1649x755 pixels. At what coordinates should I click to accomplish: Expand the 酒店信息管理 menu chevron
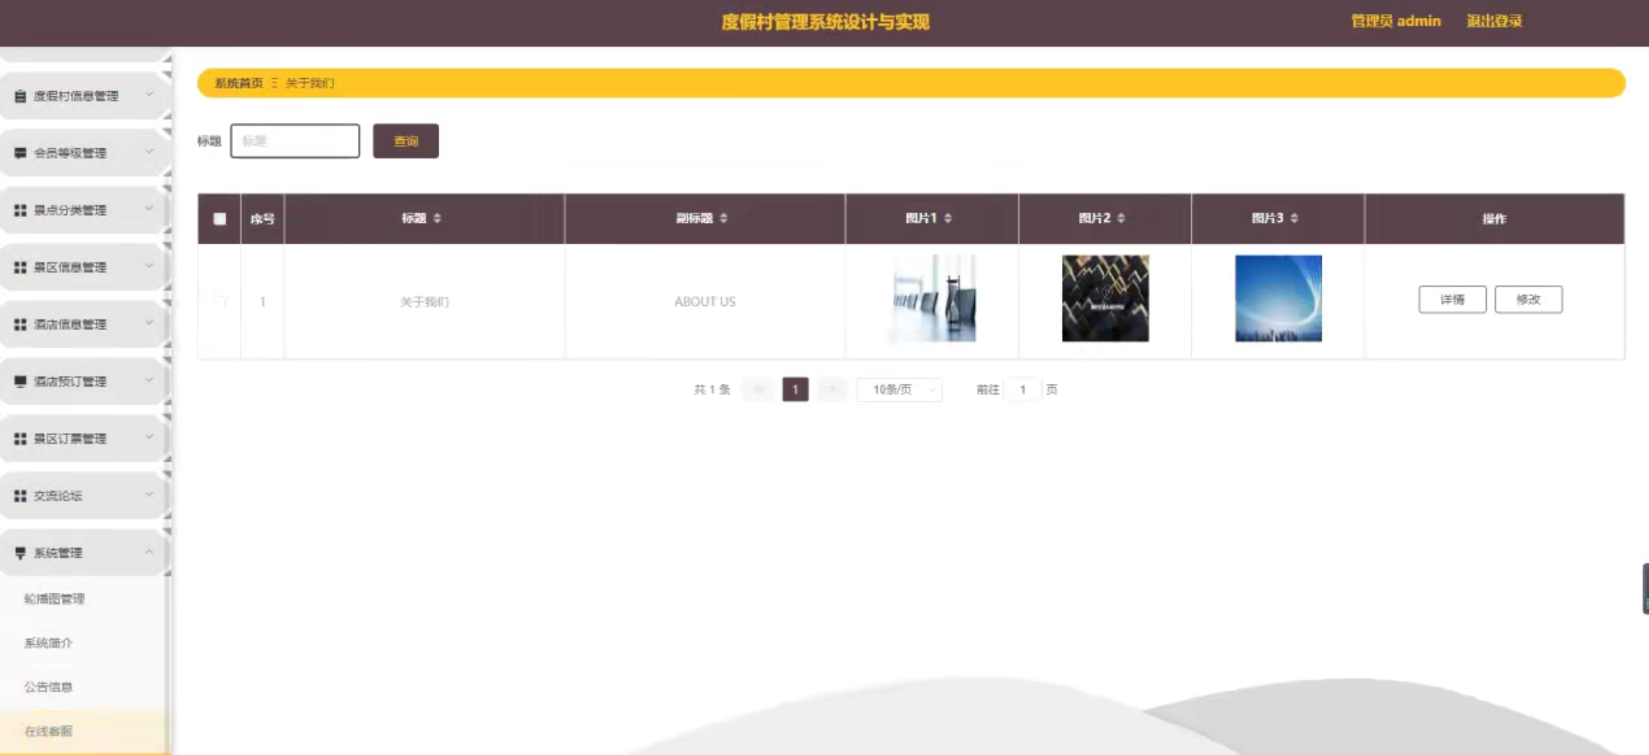click(149, 323)
